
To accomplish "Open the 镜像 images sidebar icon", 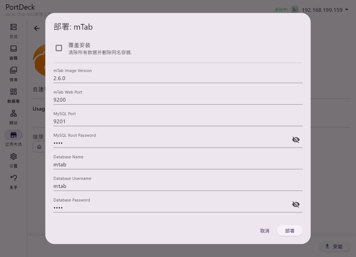I will coord(13,70).
